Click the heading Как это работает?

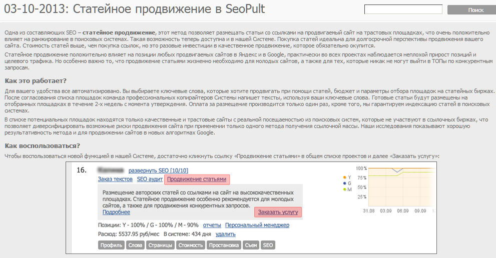tap(36, 80)
